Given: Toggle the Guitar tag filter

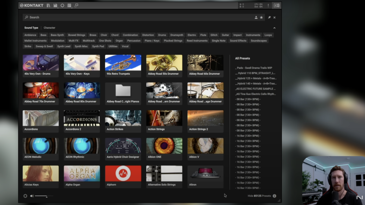Looking at the screenshot, I should (225, 35).
